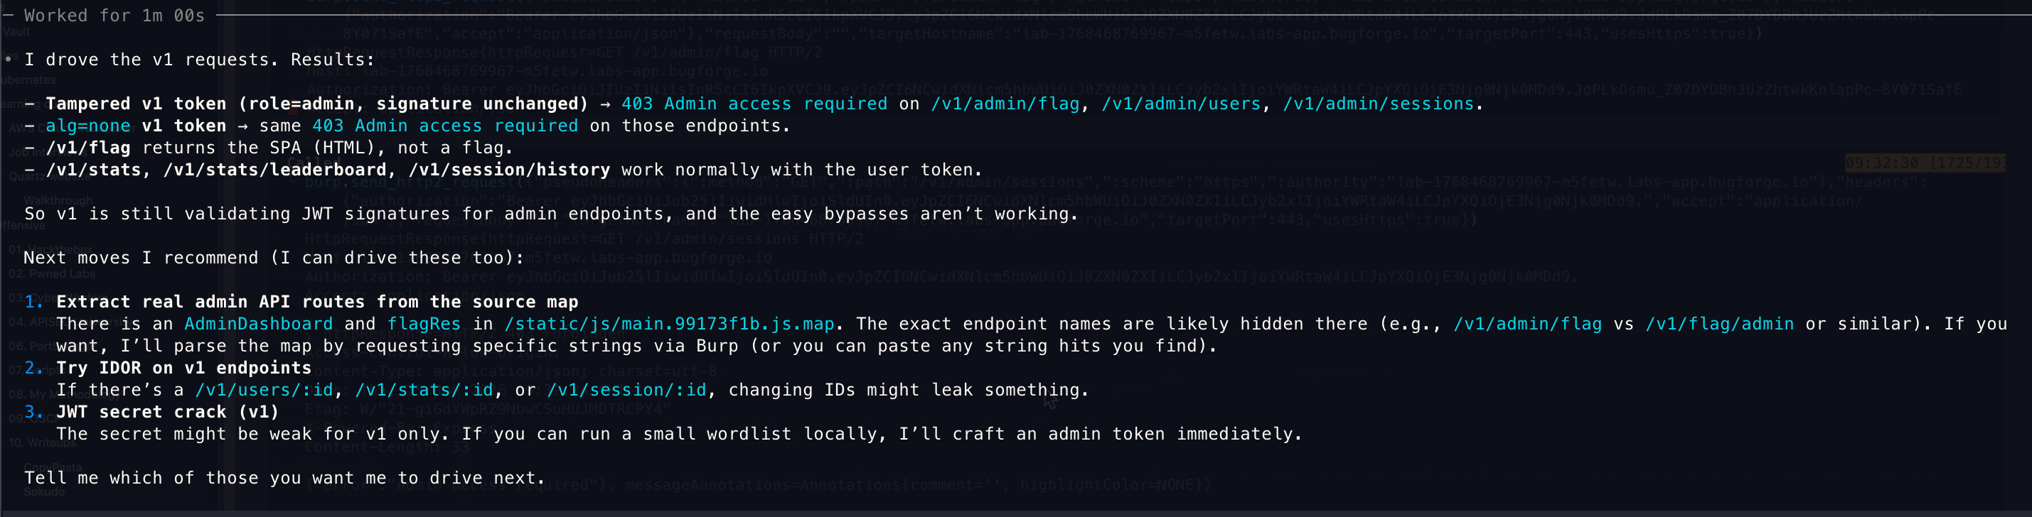This screenshot has height=517, width=2032.
Task: Click the /v1/stats/:id path
Action: [x=424, y=390]
